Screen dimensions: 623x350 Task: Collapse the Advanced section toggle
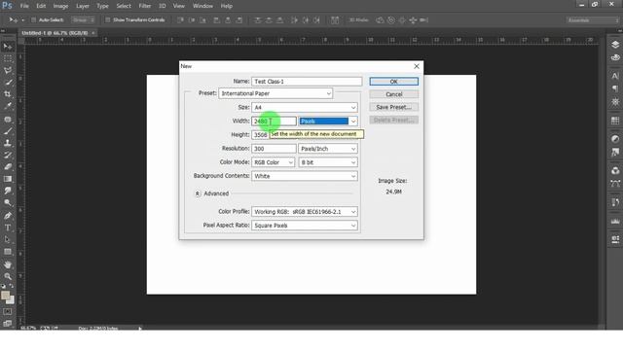click(197, 193)
